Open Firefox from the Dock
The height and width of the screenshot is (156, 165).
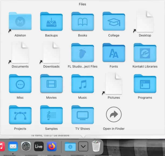click(x=52, y=146)
